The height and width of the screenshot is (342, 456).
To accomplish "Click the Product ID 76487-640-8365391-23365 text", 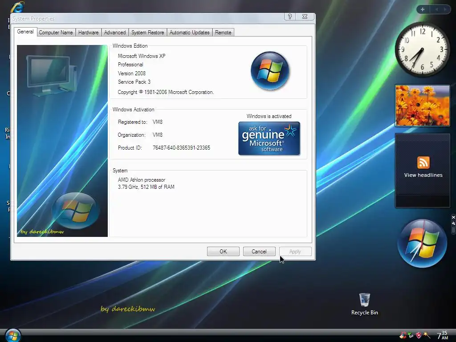I will tap(181, 148).
